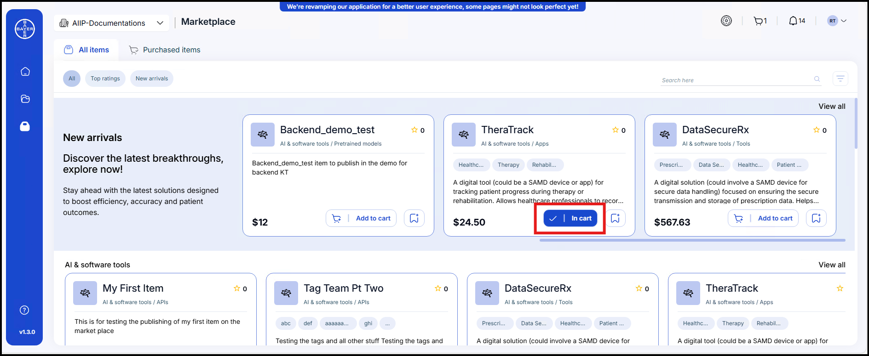Screen dimensions: 869x356
Task: Click the version v1.3.0 label
Action: 27,332
